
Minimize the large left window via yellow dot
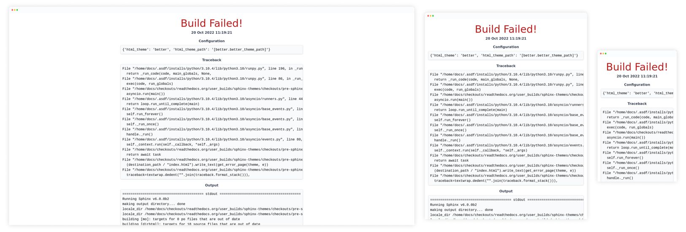click(15, 10)
